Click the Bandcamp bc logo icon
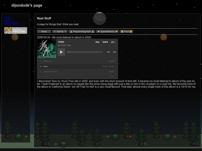The image size is (202, 151). click(x=113, y=42)
